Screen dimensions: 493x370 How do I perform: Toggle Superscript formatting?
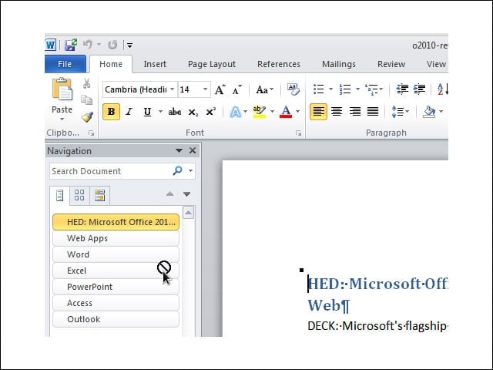coord(210,112)
